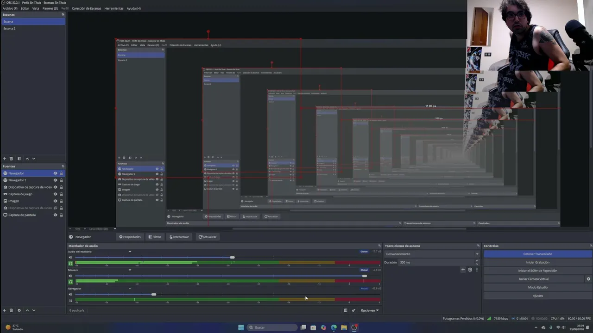593x333 pixels.
Task: Adjust Audio del escritorio volume slider
Action: point(232,257)
